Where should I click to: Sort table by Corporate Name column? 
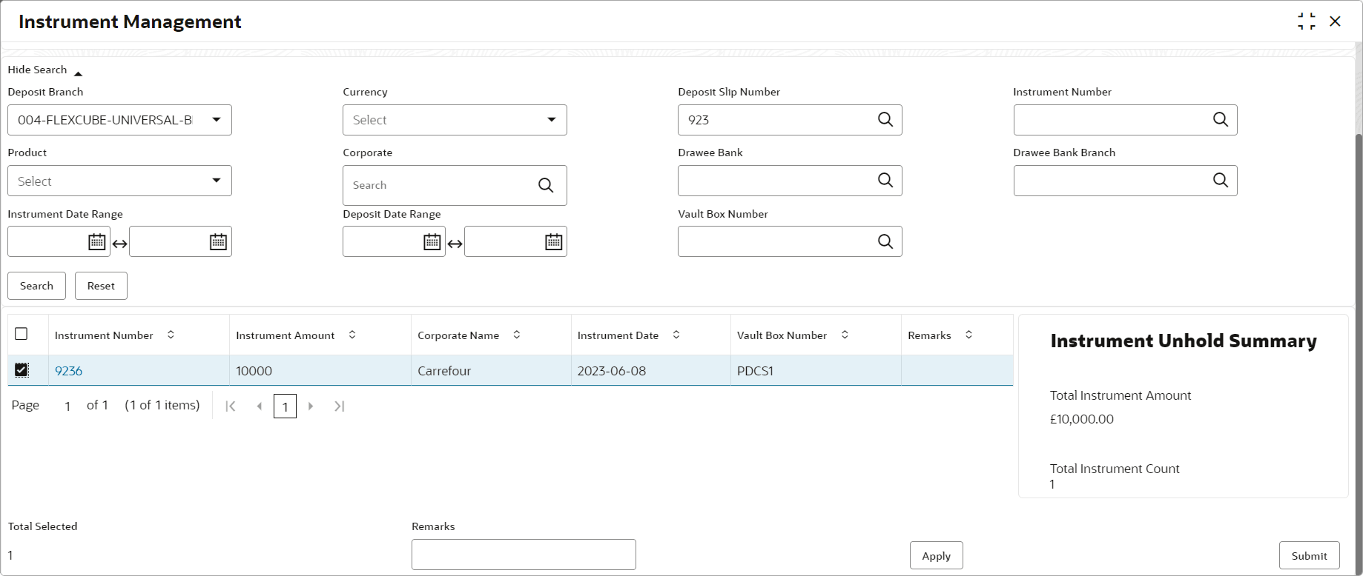[517, 335]
